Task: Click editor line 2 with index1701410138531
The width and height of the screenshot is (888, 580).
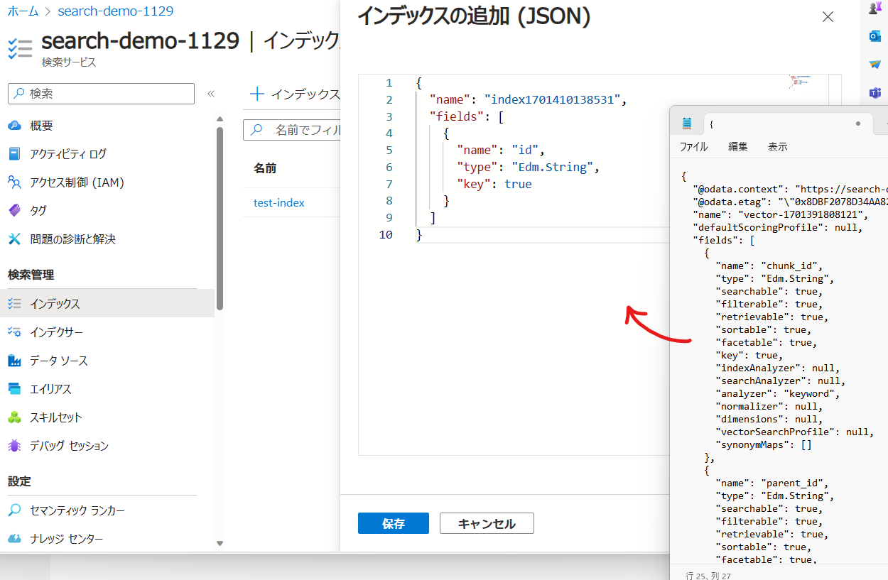Action: tap(528, 99)
